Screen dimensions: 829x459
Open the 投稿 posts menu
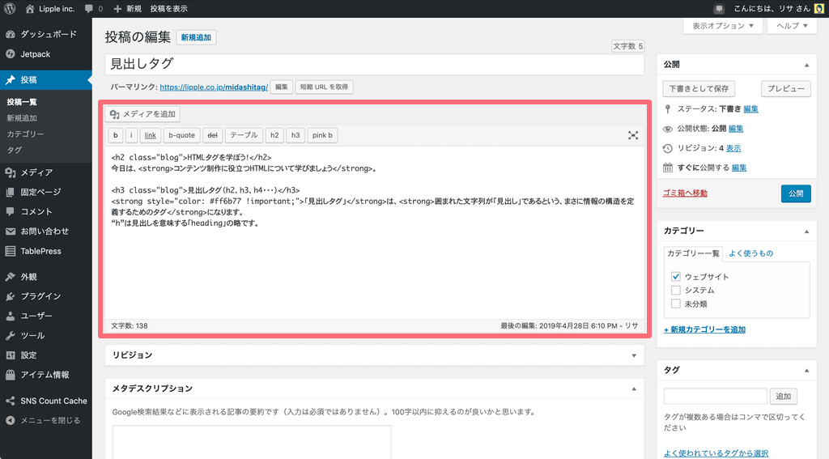pyautogui.click(x=46, y=80)
